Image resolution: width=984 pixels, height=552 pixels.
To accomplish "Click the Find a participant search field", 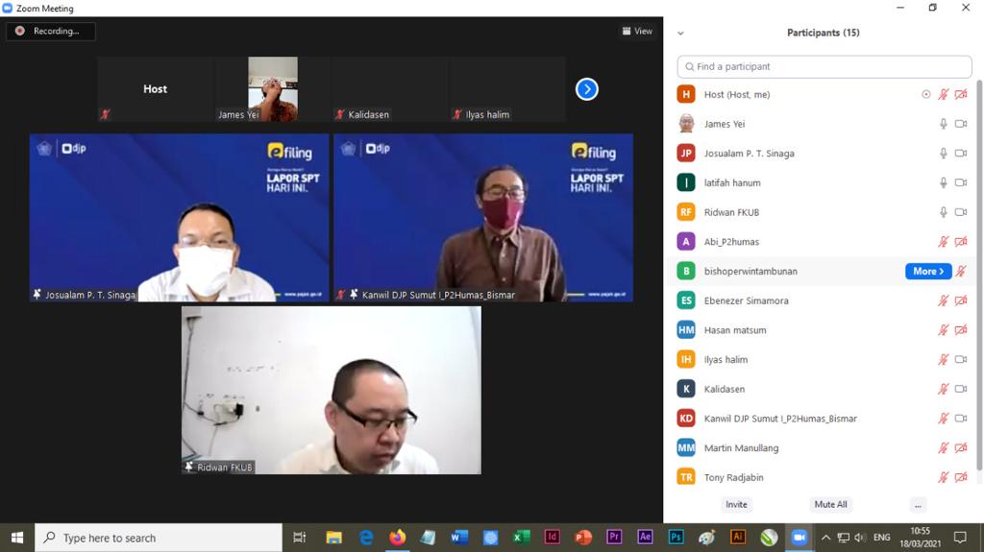I will point(823,66).
